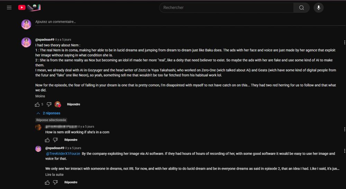Viewport: 346px width, 189px height.
Task: Open three-dot menu for the top comment
Action: (x=344, y=42)
